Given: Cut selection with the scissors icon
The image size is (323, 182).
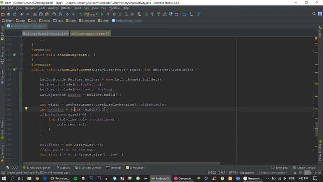Looking at the screenshot, I should click(35, 14).
